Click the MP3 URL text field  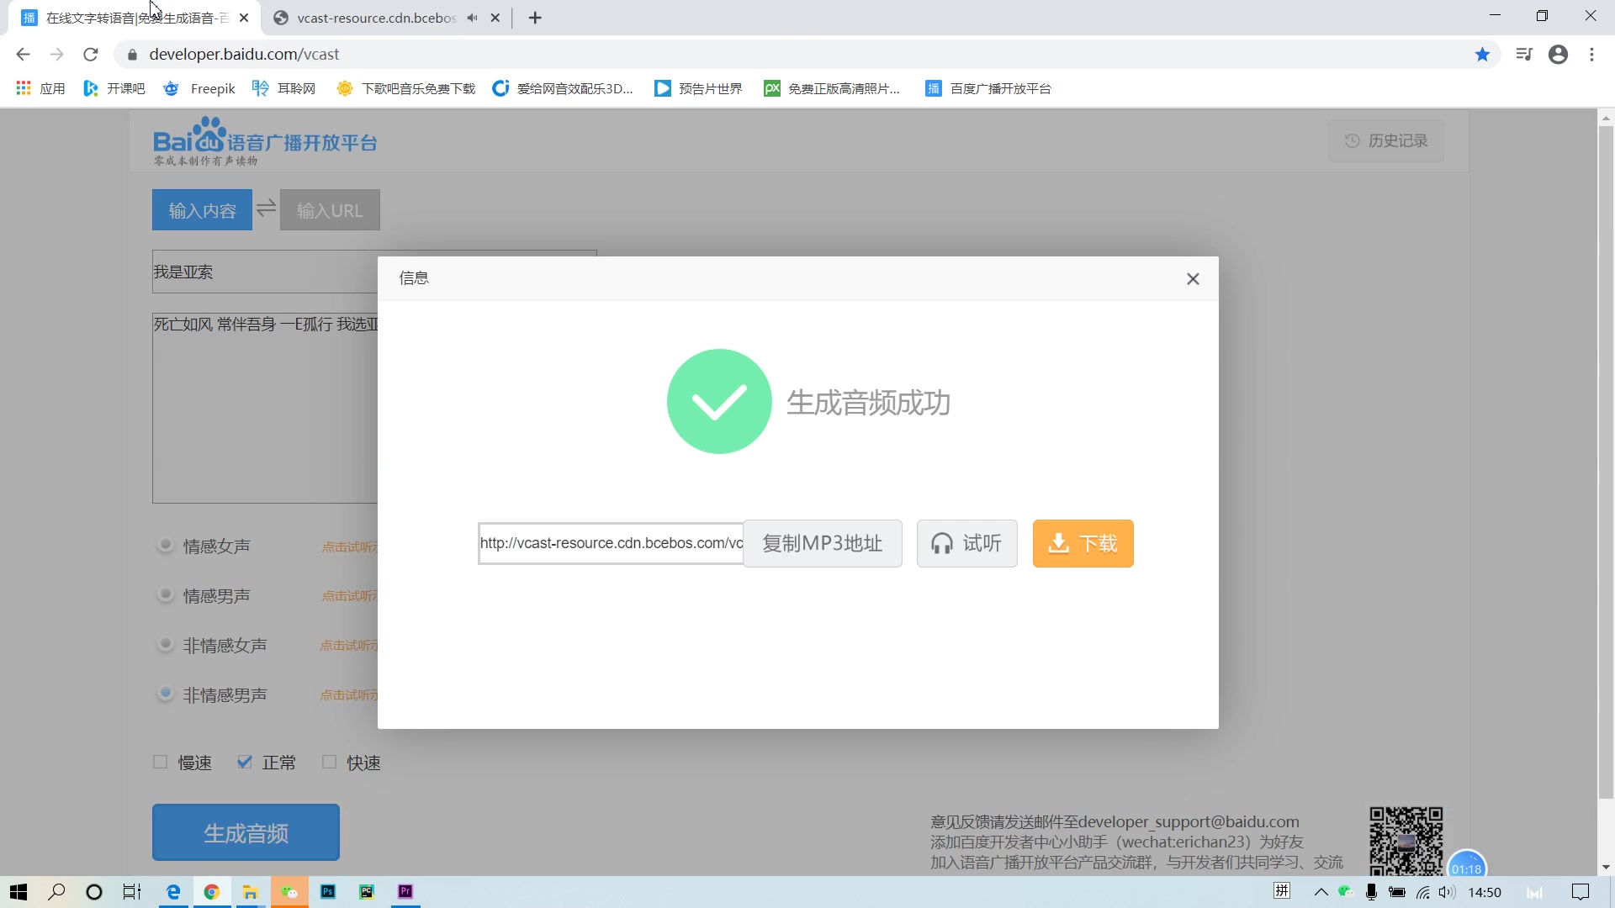(611, 543)
